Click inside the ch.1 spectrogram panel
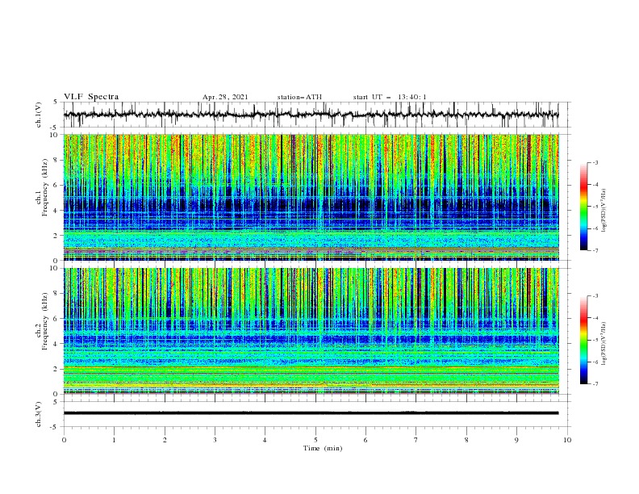 pos(311,197)
